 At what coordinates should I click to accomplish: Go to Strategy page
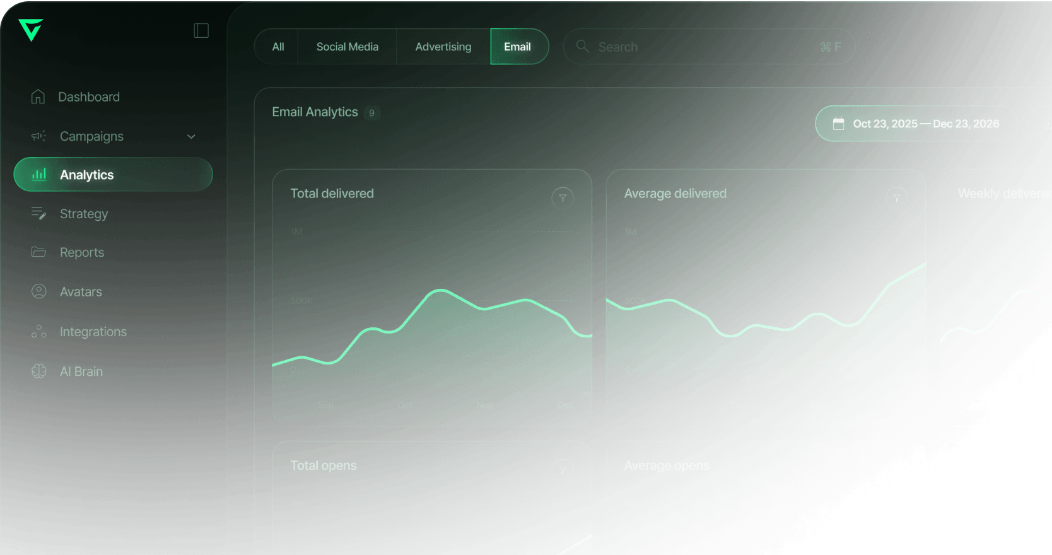pos(114,214)
